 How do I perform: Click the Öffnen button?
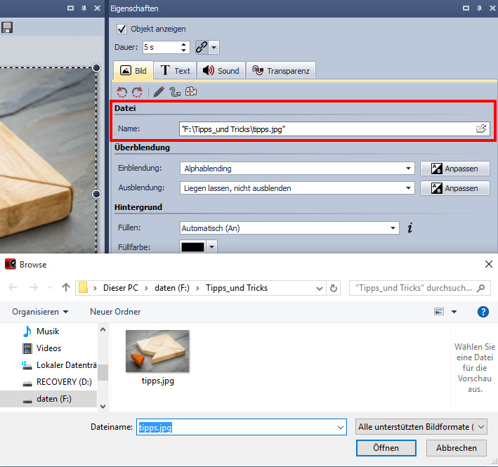[x=386, y=447]
